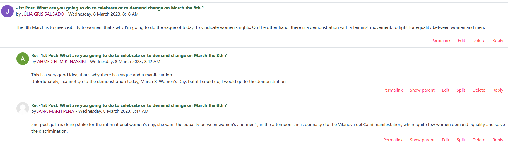The width and height of the screenshot is (508, 146).
Task: Reply to Jana's post
Action: point(498,140)
